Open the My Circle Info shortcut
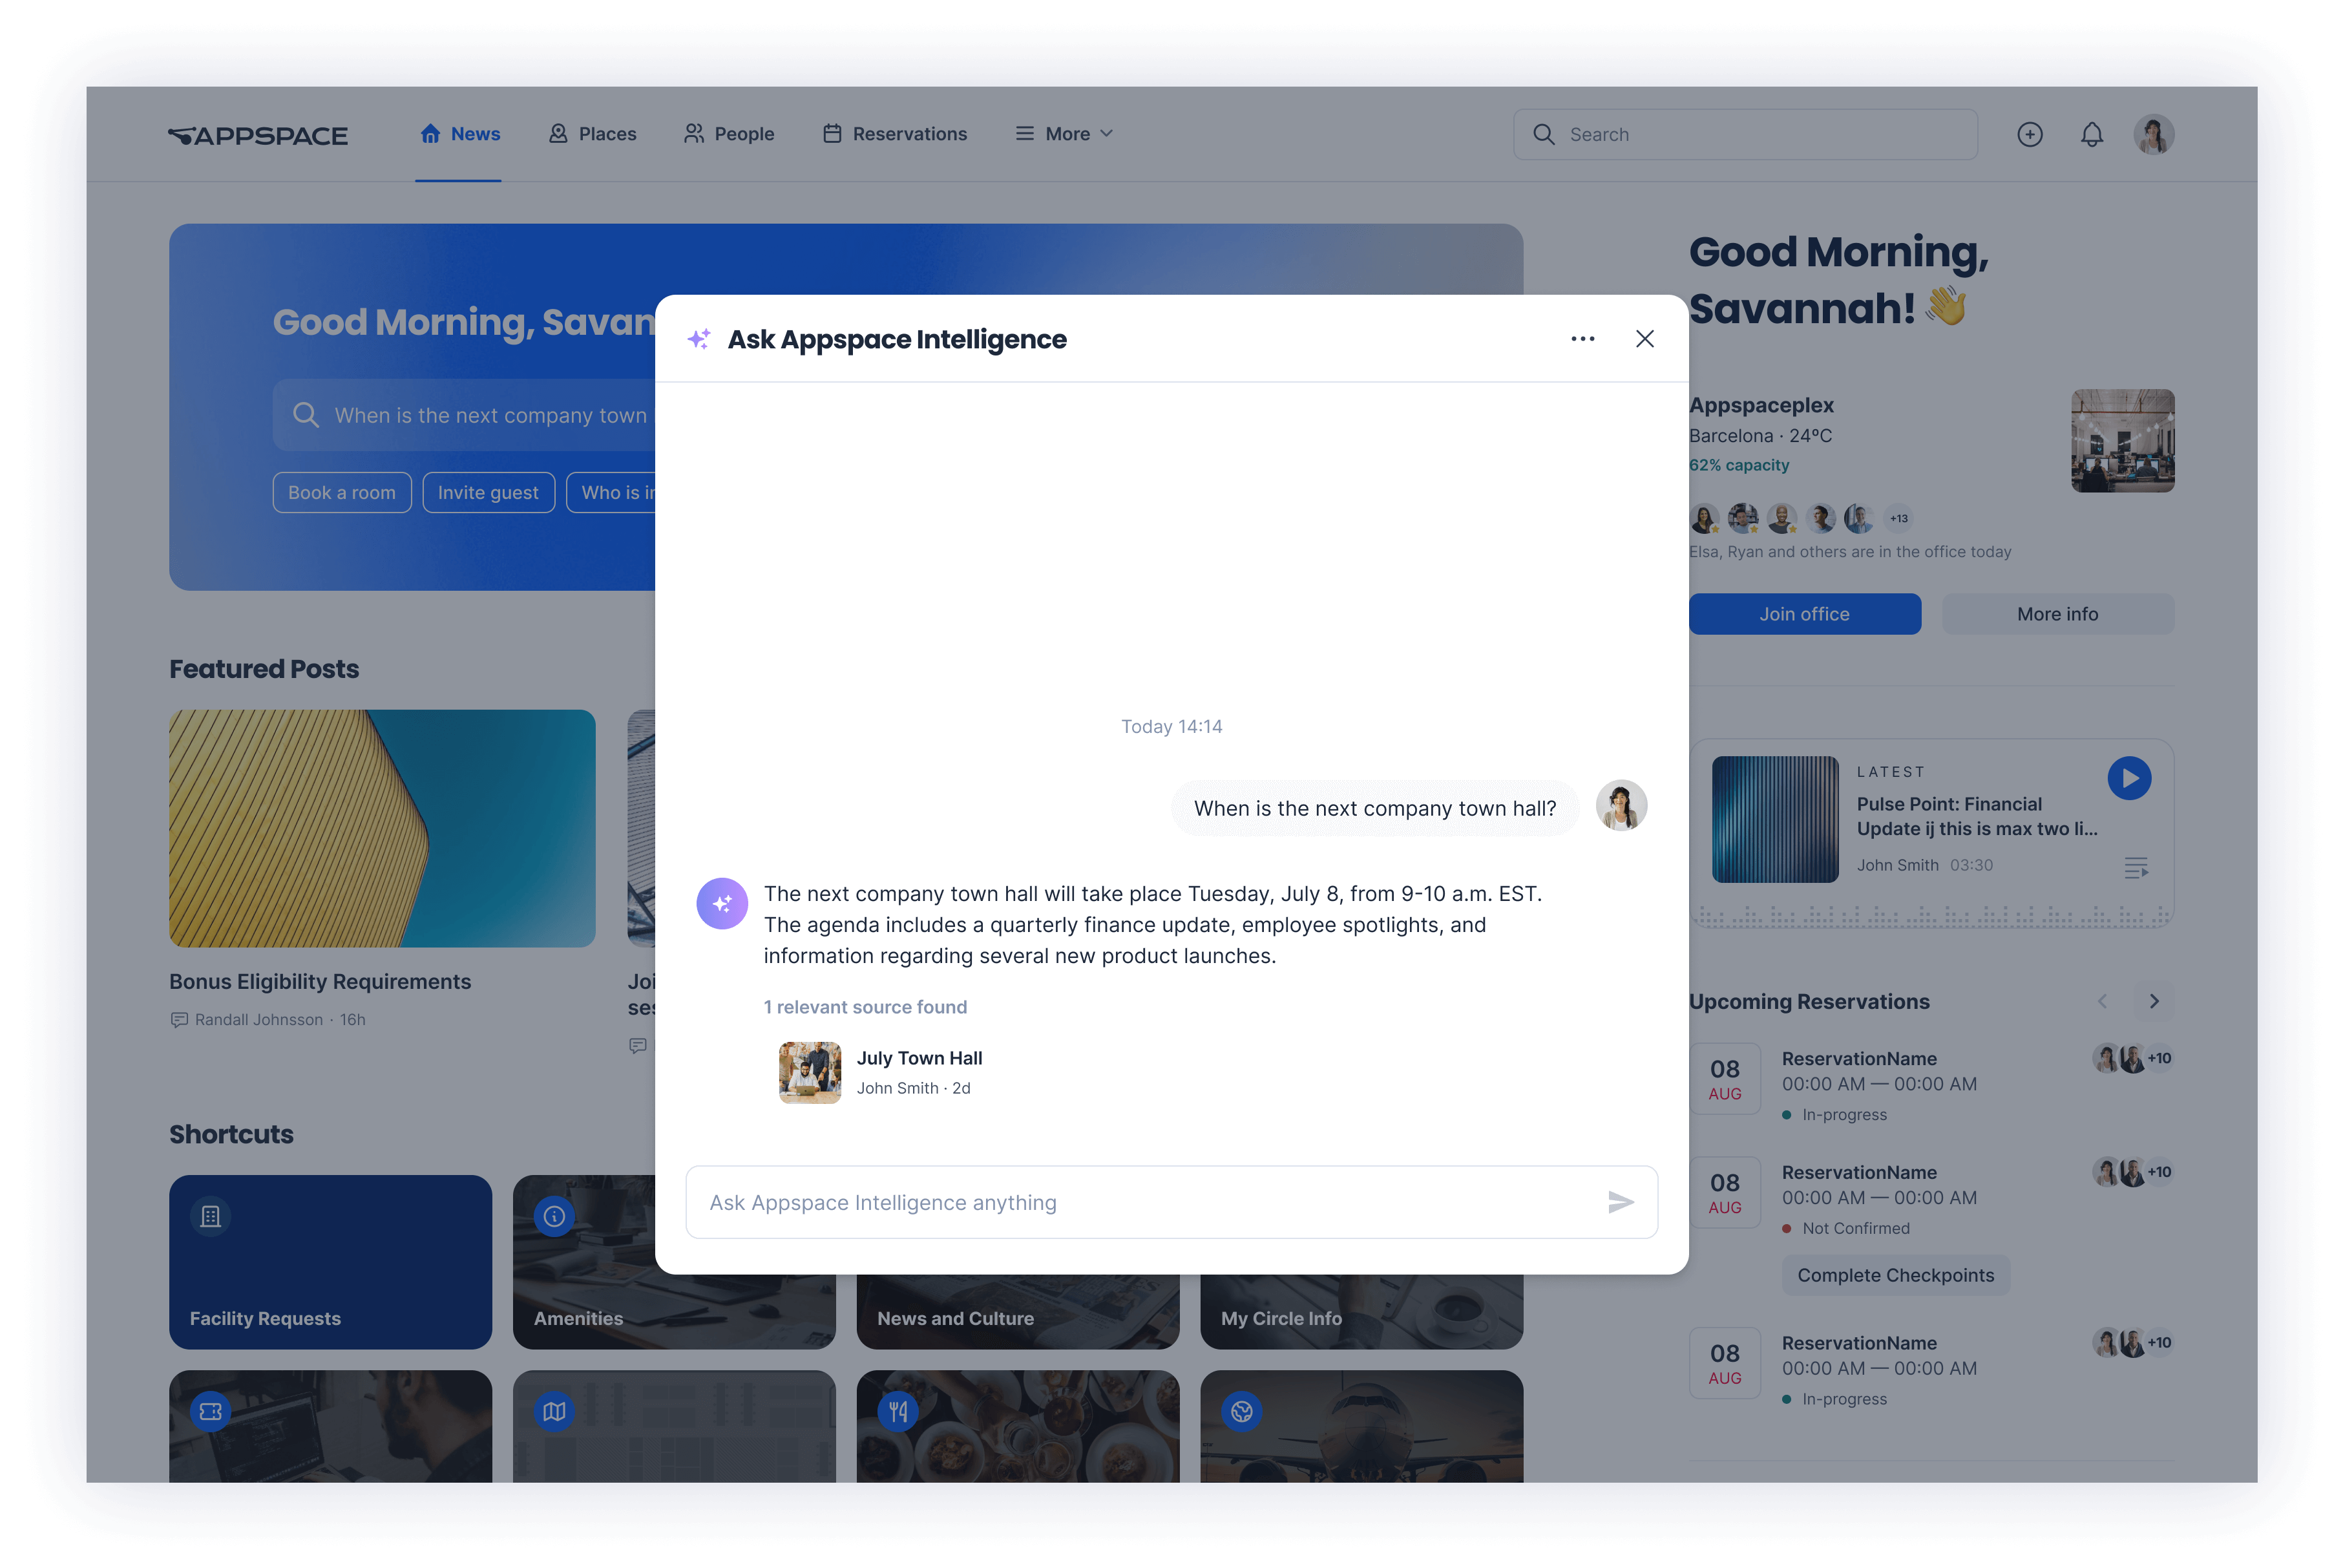2343x1568 pixels. (x=1361, y=1312)
